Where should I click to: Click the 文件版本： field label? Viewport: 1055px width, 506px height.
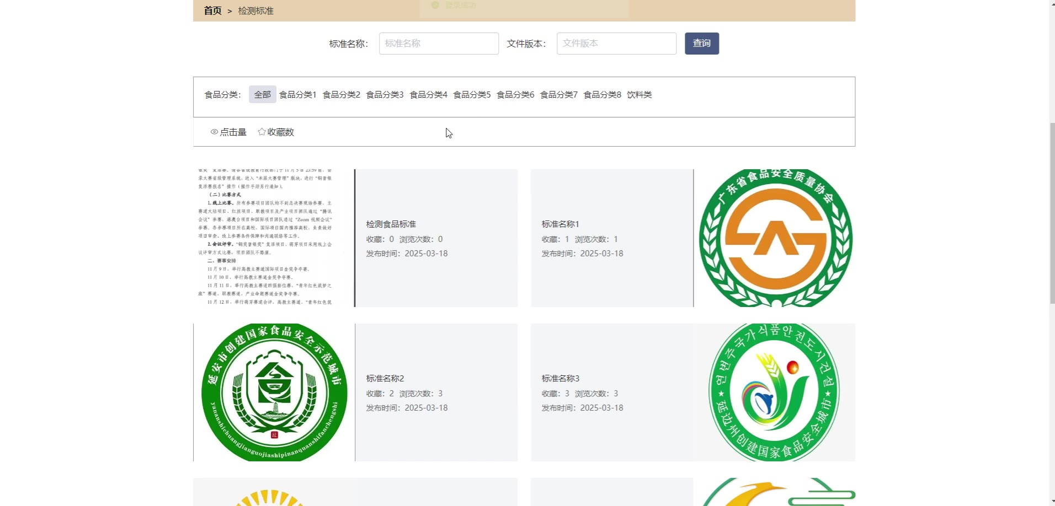pos(526,44)
